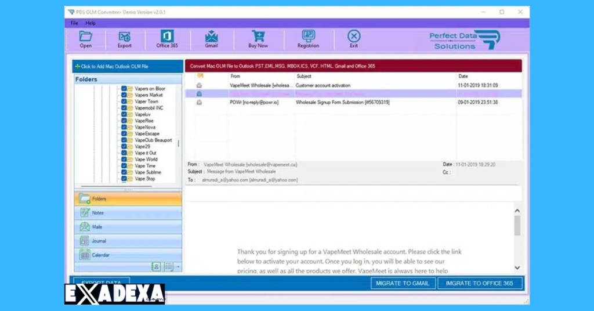Click envelope icon of POWr email row
Image resolution: width=594 pixels, height=311 pixels.
(200, 102)
